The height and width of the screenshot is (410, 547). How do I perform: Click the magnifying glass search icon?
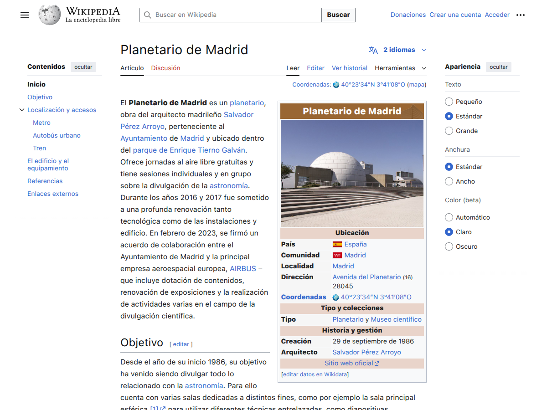147,15
